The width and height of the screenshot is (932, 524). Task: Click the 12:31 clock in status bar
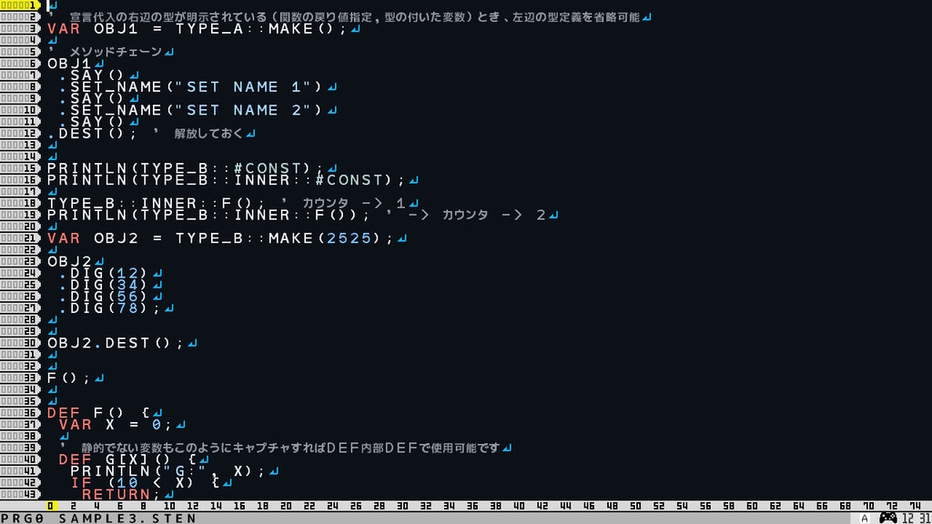tap(916, 518)
